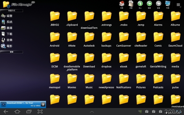184x115 pixels.
Task: Open the DaumCloud folder
Action: click(175, 39)
